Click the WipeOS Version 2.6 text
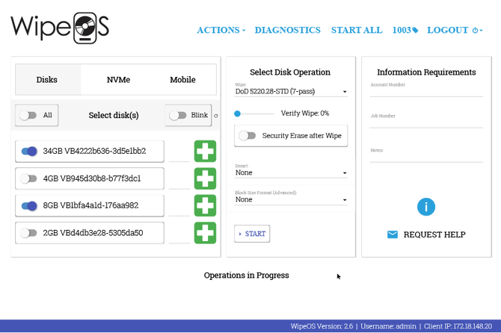 [x=322, y=326]
